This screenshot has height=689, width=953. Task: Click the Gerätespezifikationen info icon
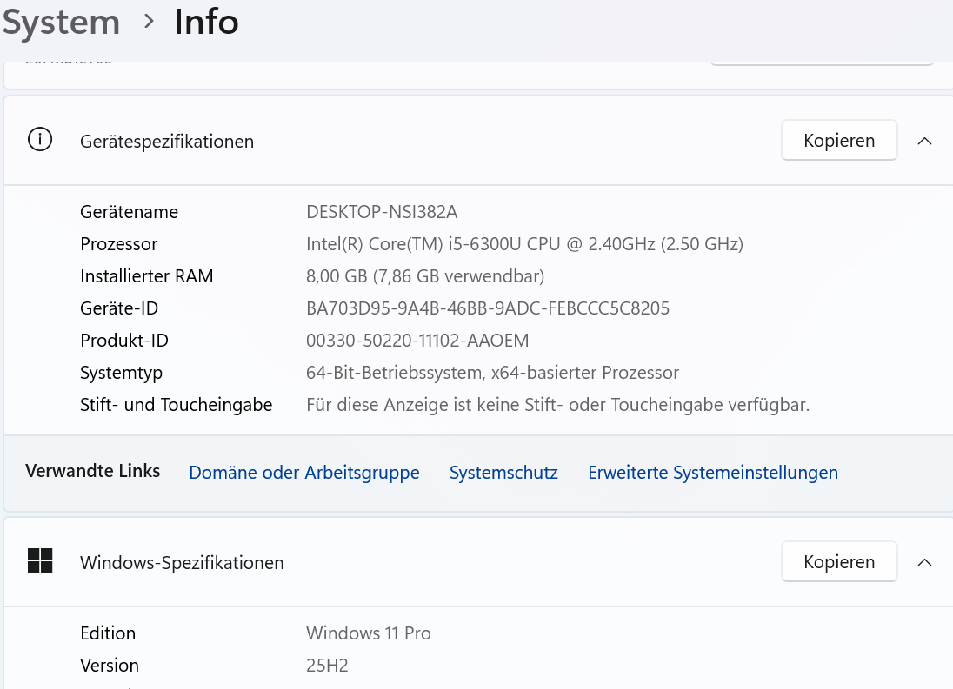tap(40, 140)
